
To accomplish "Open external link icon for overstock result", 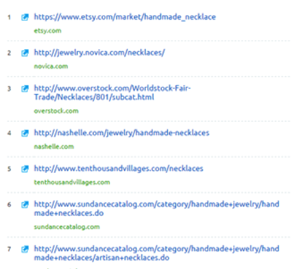I will [x=25, y=89].
